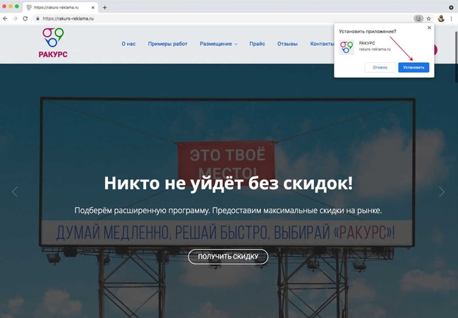Bookmark this page with star icon
This screenshot has height=318, width=458.
(428, 18)
